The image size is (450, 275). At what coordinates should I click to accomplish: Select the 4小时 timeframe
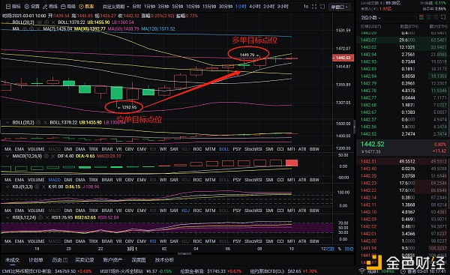[x=254, y=6]
